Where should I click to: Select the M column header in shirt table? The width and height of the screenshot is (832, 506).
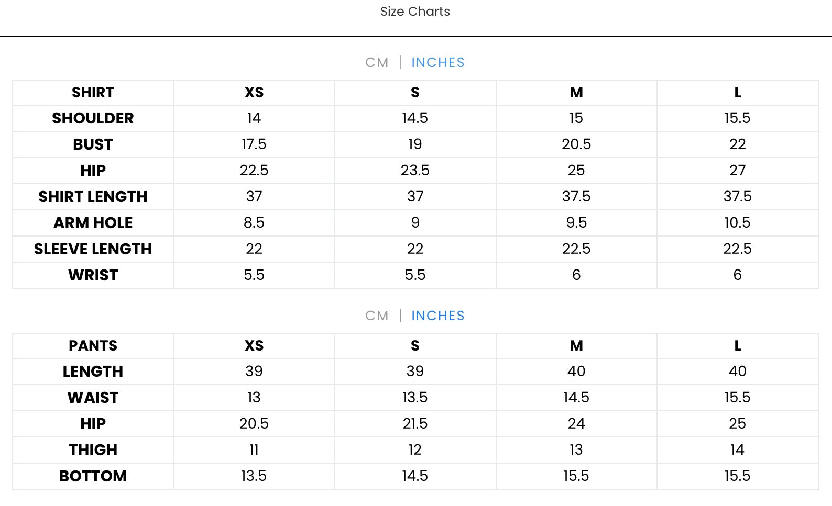point(576,93)
